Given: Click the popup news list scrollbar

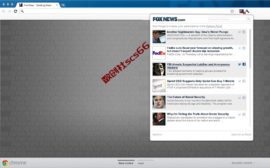Looking at the screenshot, I should click(250, 49).
